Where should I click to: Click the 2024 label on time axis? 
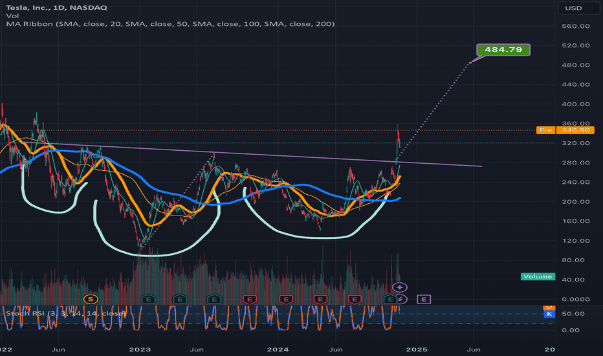(x=278, y=350)
